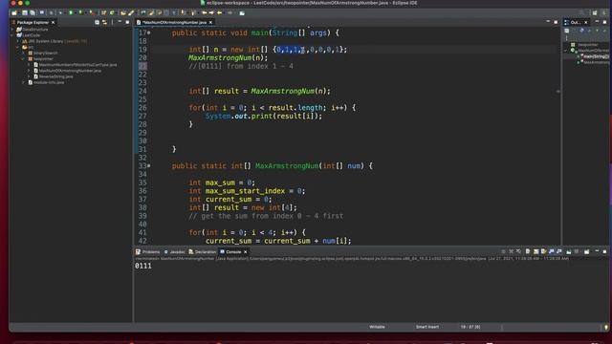This screenshot has height=344, width=612.
Task: Close the Console view tab
Action: point(245,252)
